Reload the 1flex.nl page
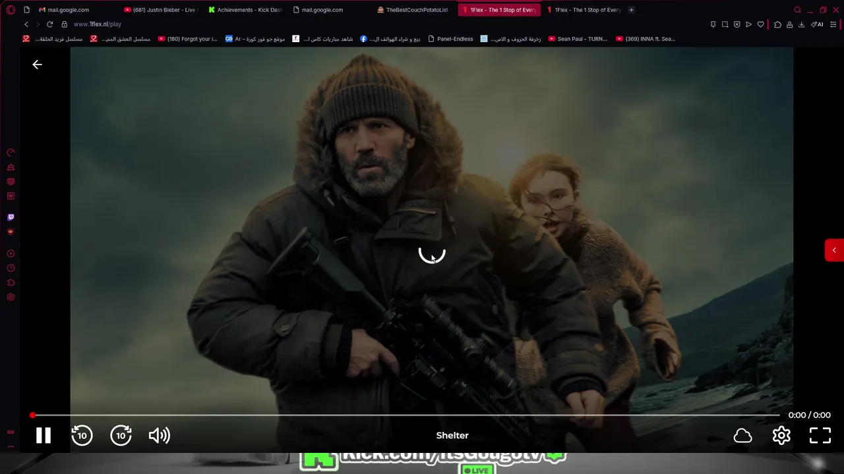844x474 pixels. click(49, 24)
